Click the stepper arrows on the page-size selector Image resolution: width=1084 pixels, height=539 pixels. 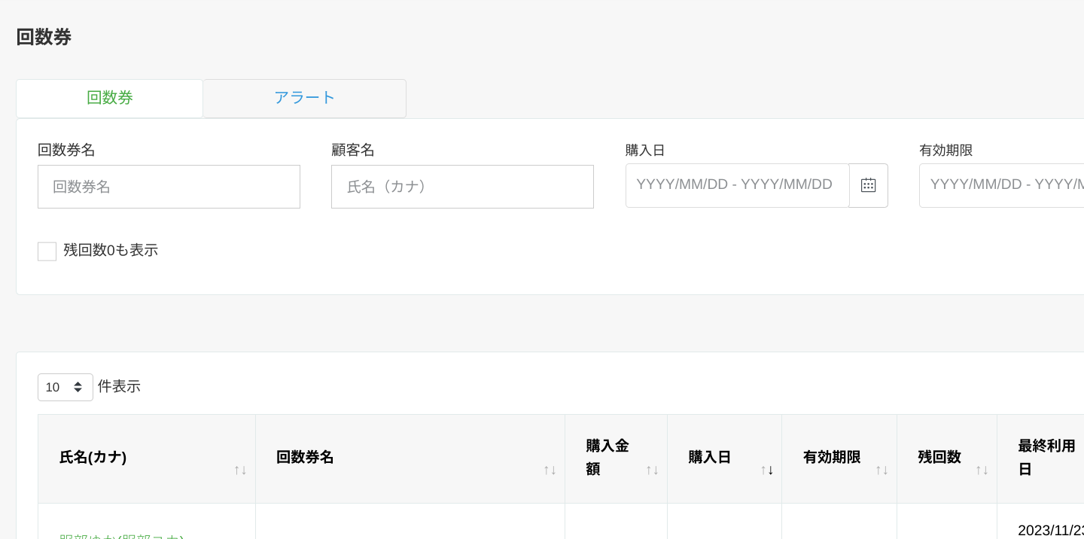(78, 387)
